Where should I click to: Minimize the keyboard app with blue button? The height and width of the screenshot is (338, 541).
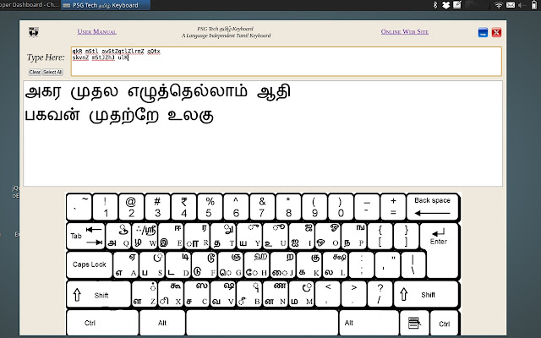coord(483,32)
